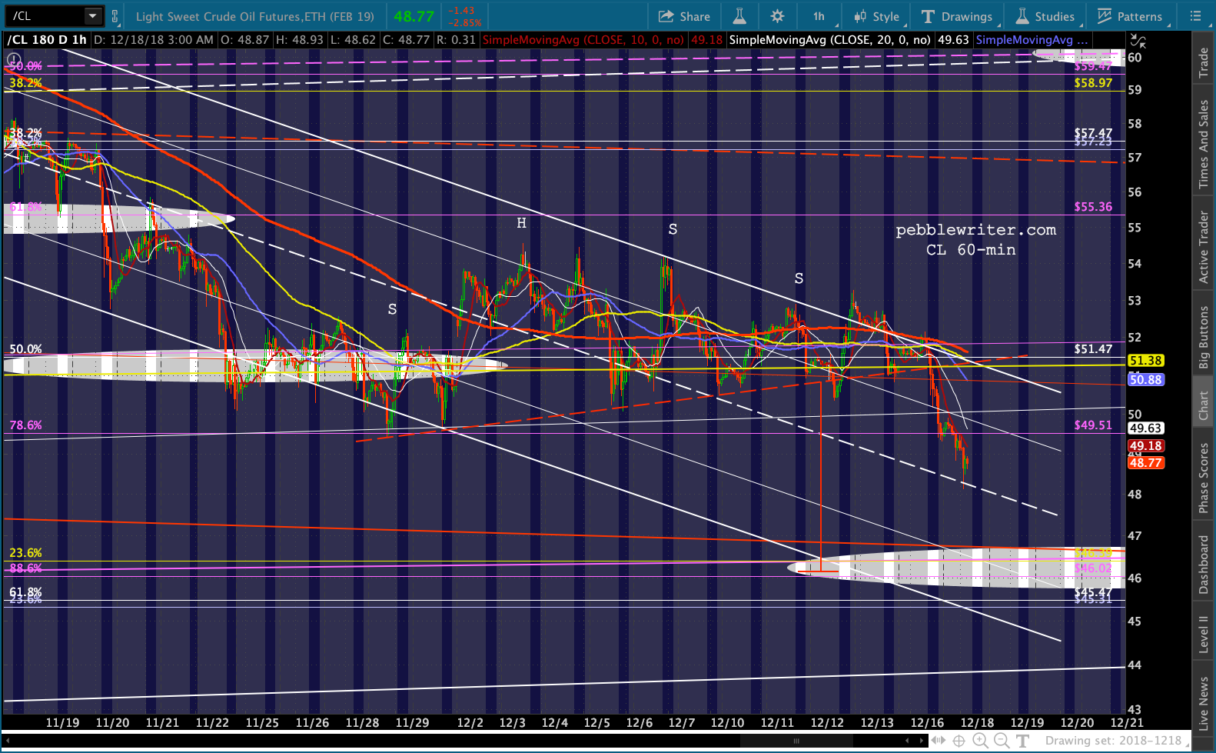Click the SimpleMovingAvg (CLOSE, 10, 0, no) label
Screen dimensions: 1216x753
point(583,40)
